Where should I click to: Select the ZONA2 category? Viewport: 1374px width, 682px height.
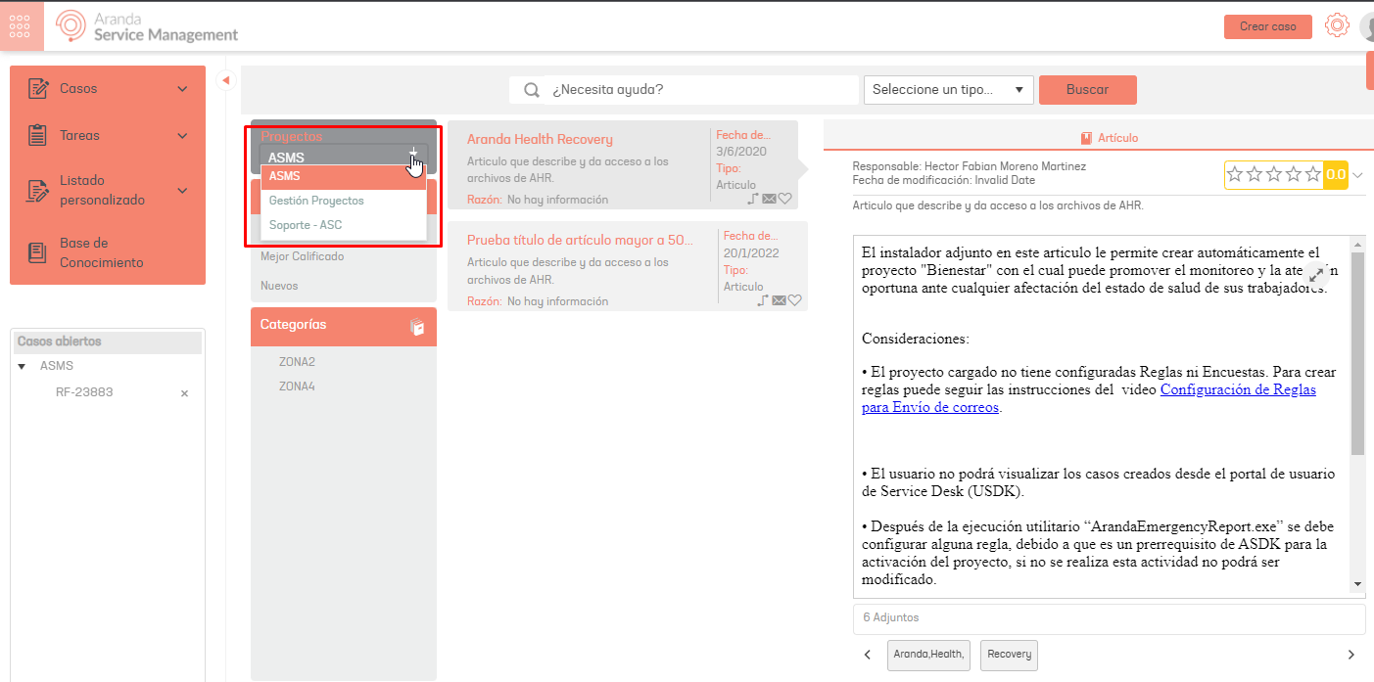tap(297, 362)
